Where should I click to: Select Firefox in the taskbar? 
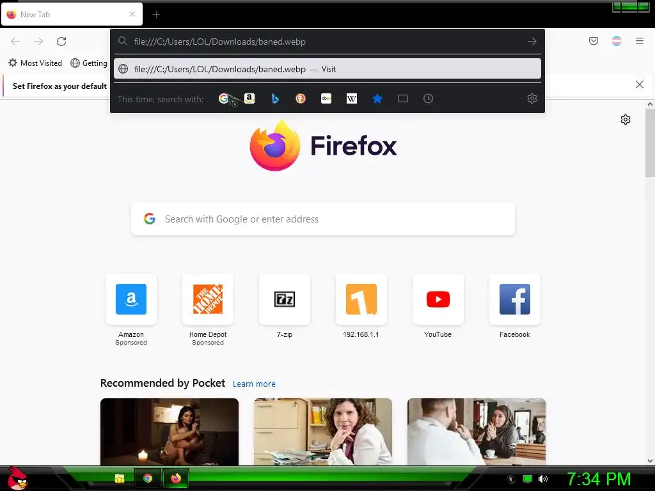pyautogui.click(x=176, y=478)
